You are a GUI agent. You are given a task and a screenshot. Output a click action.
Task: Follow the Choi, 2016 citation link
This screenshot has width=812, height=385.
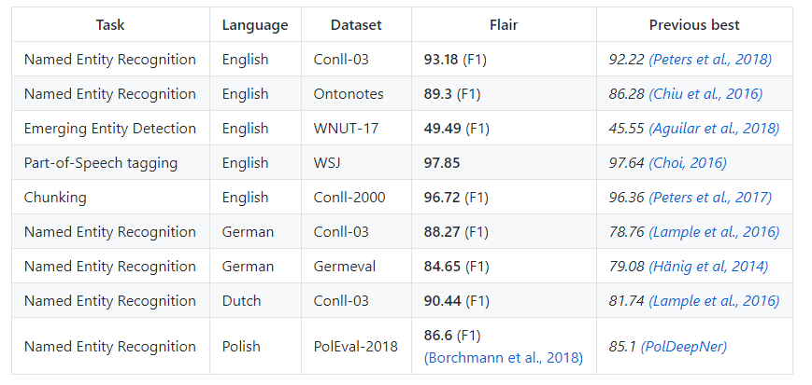pos(690,163)
